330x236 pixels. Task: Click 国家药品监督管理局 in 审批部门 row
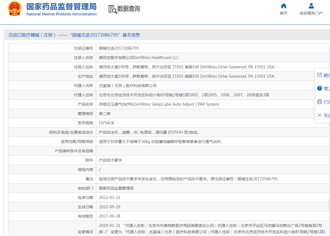pos(116,188)
